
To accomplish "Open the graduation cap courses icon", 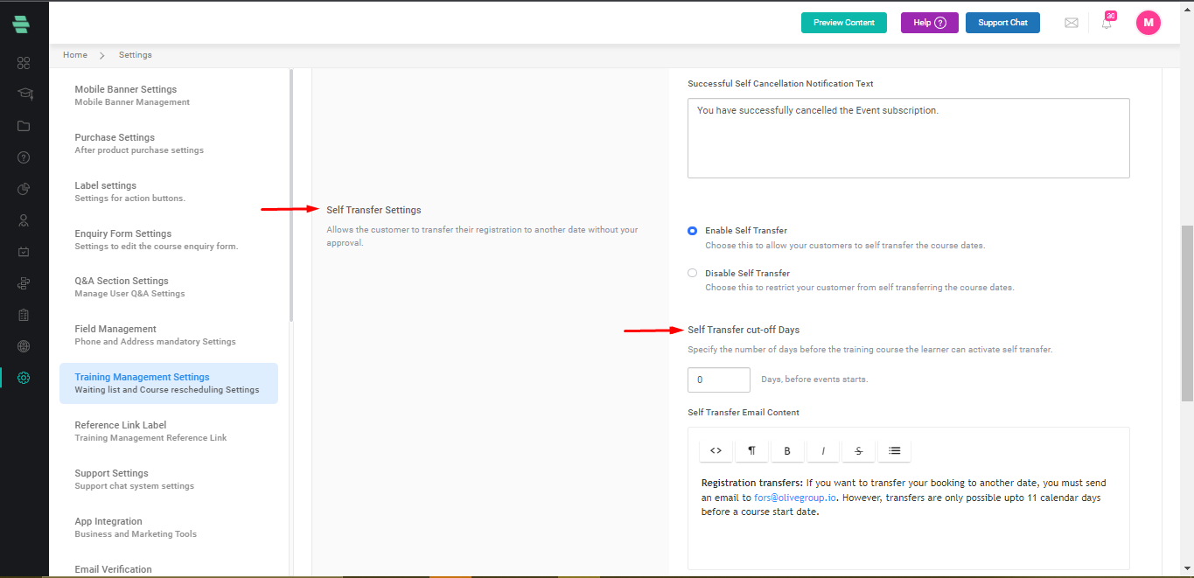I will click(24, 94).
